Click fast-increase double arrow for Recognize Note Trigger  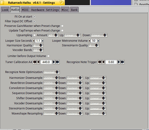tap(122, 62)
